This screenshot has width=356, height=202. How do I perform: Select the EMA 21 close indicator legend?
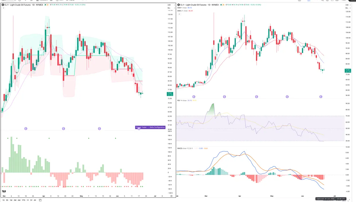(185, 11)
